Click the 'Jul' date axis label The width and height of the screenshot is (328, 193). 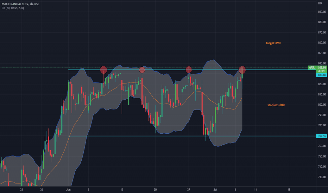click(x=215, y=189)
